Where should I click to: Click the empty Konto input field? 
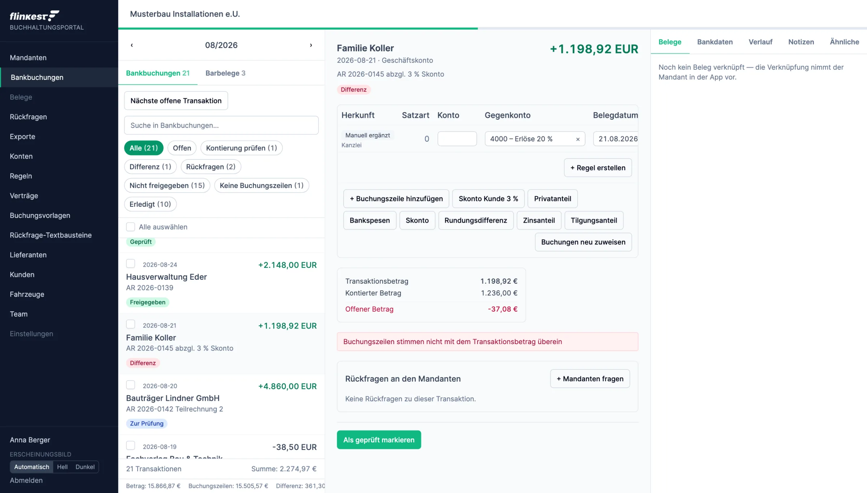tap(457, 139)
